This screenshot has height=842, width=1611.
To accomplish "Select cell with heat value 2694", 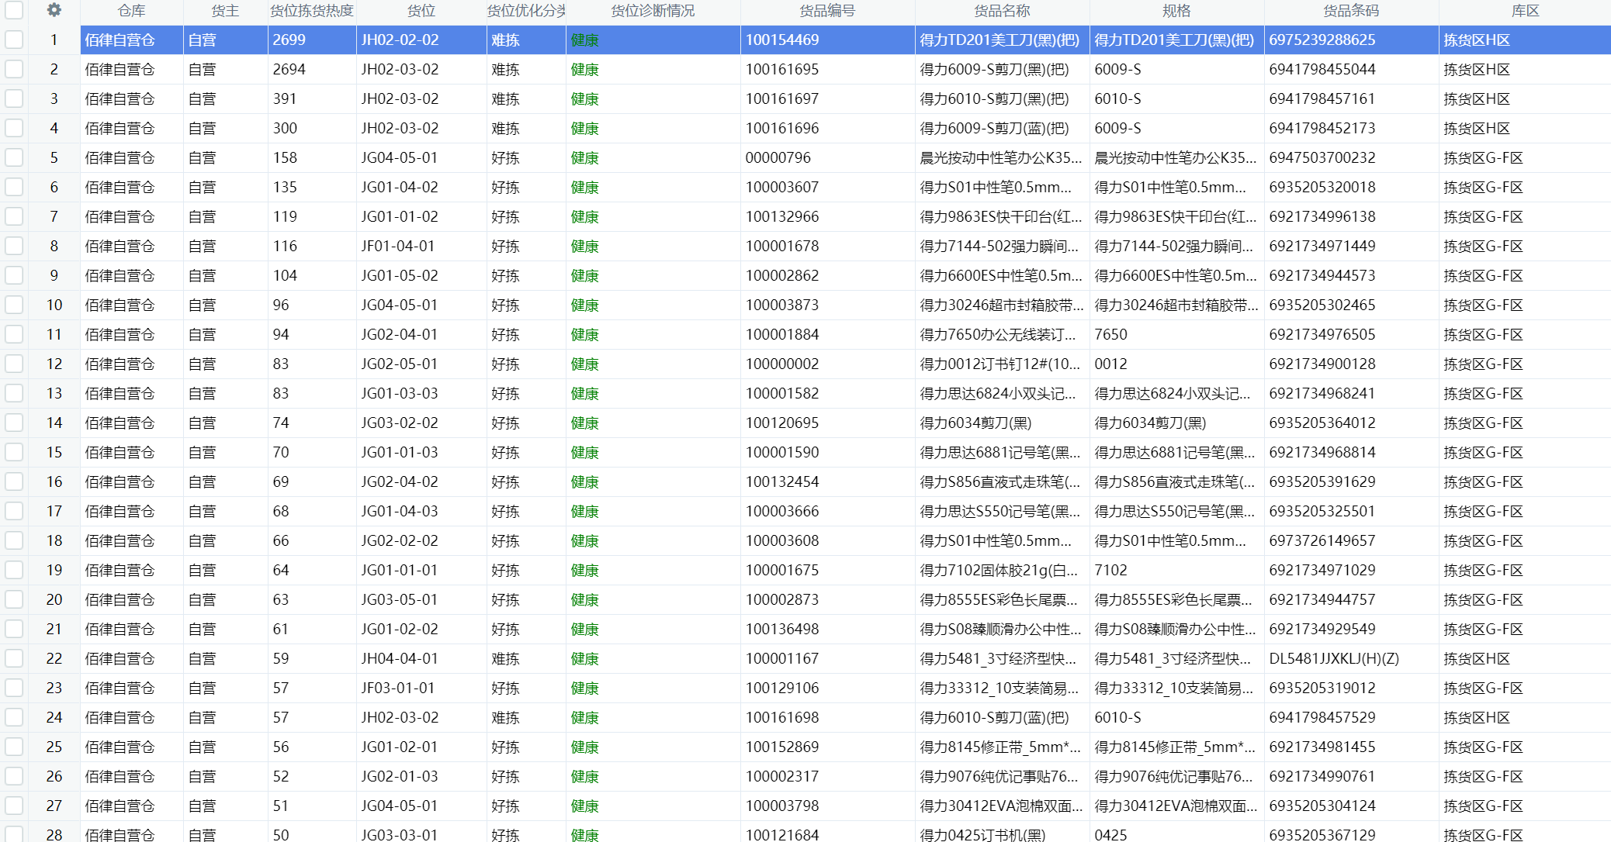I will [312, 69].
